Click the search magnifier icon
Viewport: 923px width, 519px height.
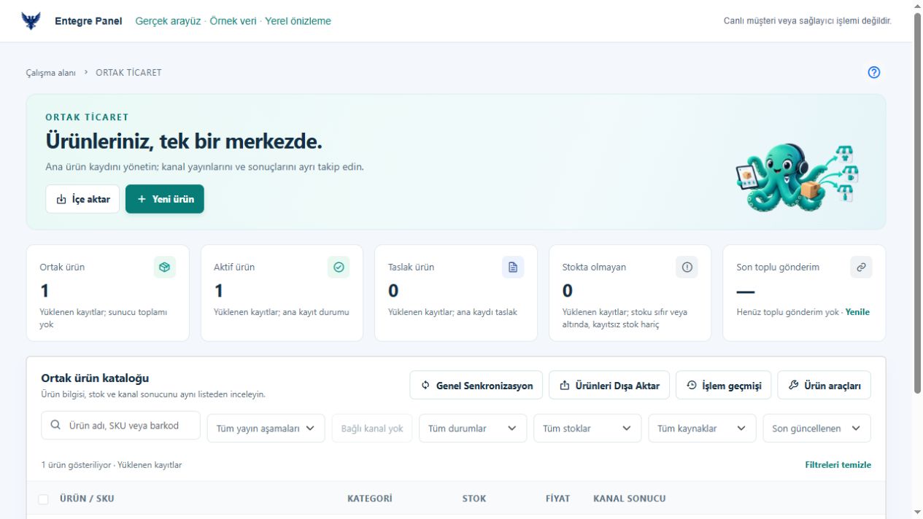click(55, 425)
